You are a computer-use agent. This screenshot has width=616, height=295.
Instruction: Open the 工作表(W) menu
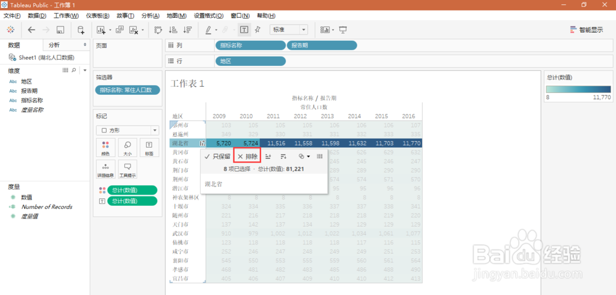(x=66, y=16)
